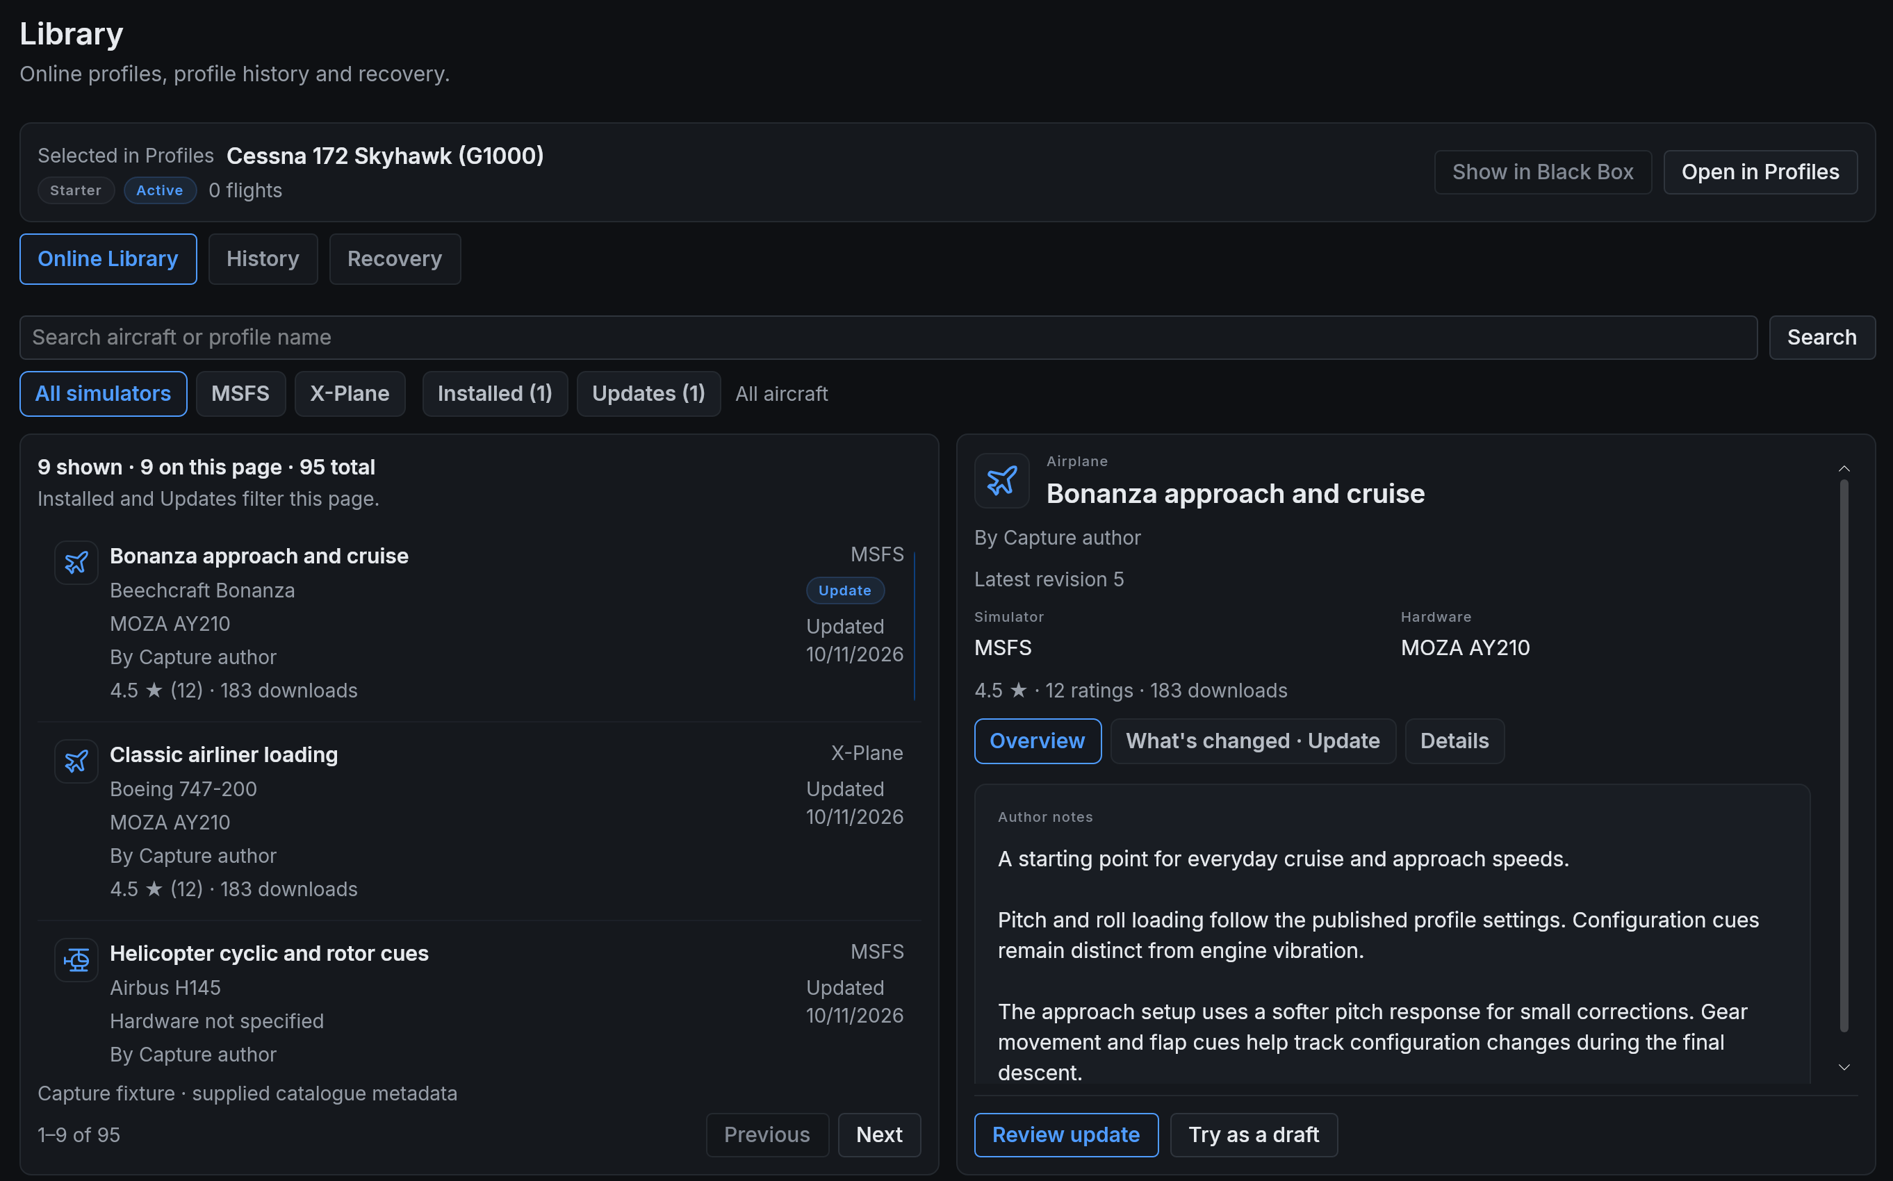Click the Beechcraft Bonanza aircraft text
1893x1181 pixels.
coord(202,590)
